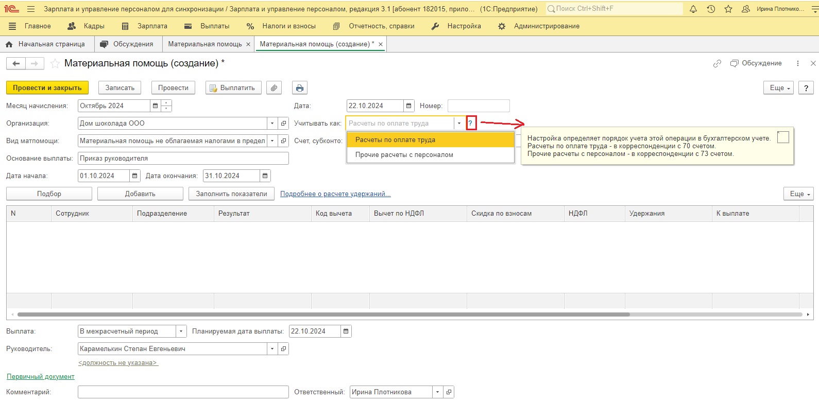
Task: Open Подробнее о расчете удержаний link
Action: [x=335, y=194]
